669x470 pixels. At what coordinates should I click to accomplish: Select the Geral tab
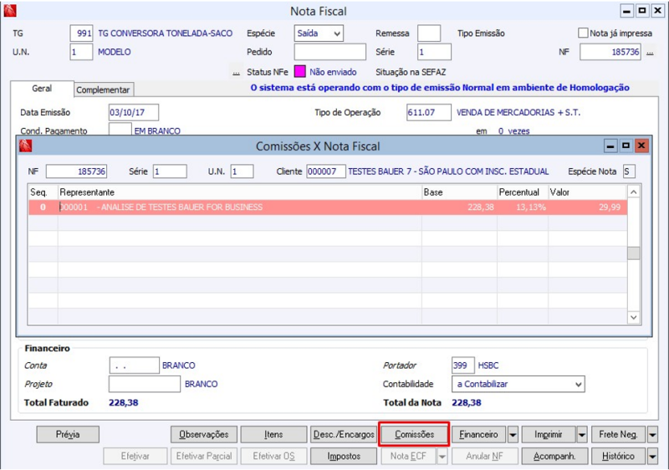click(x=42, y=89)
